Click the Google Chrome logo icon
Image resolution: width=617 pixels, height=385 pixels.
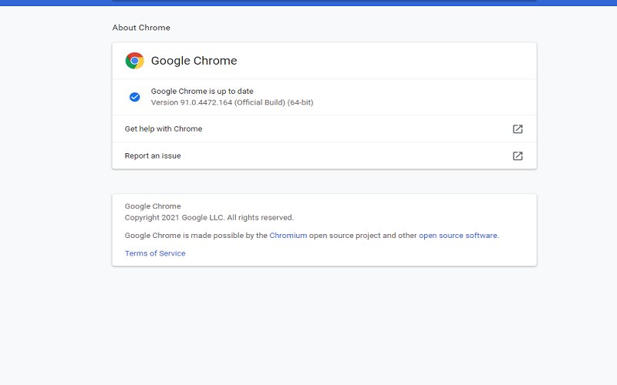tap(134, 61)
